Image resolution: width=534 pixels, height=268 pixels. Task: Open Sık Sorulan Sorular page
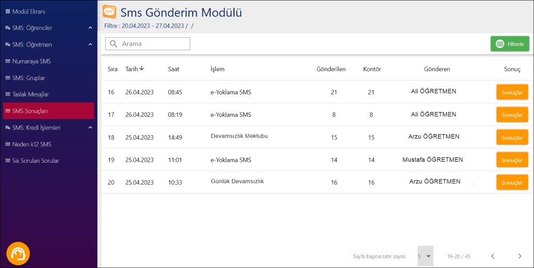(x=35, y=161)
